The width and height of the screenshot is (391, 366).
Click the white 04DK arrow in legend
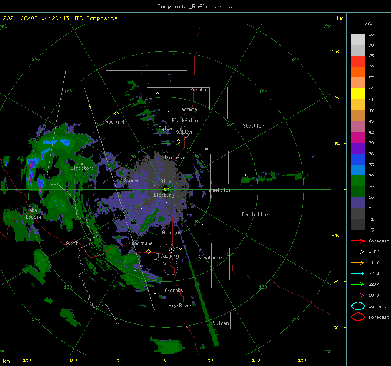pyautogui.click(x=358, y=252)
